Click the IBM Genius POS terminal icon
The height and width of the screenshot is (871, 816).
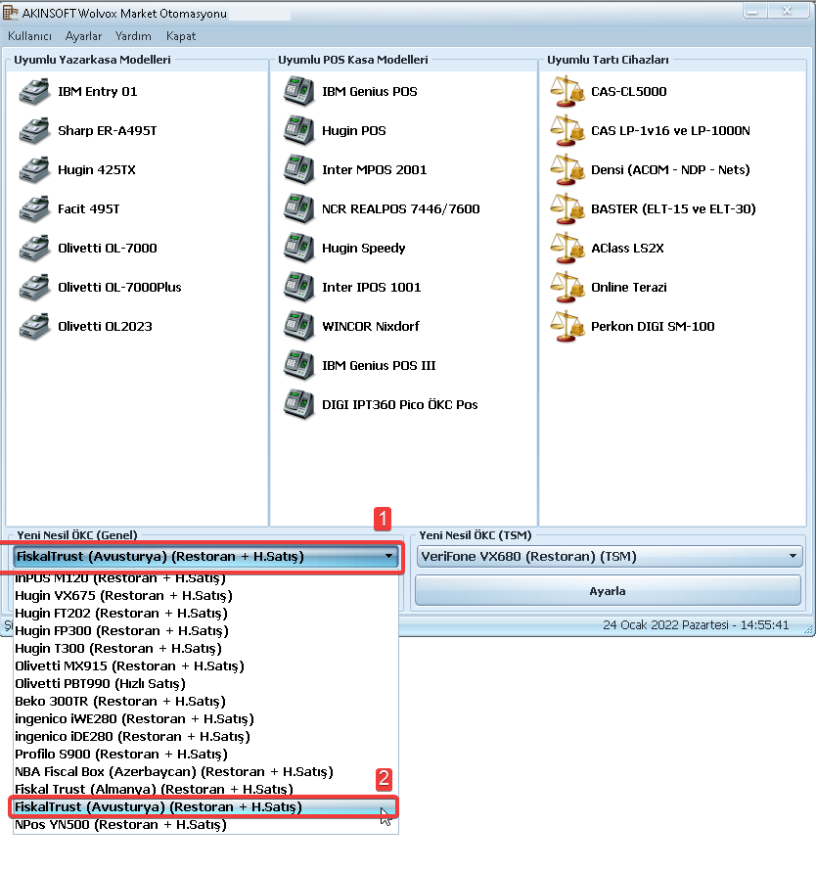pos(298,92)
